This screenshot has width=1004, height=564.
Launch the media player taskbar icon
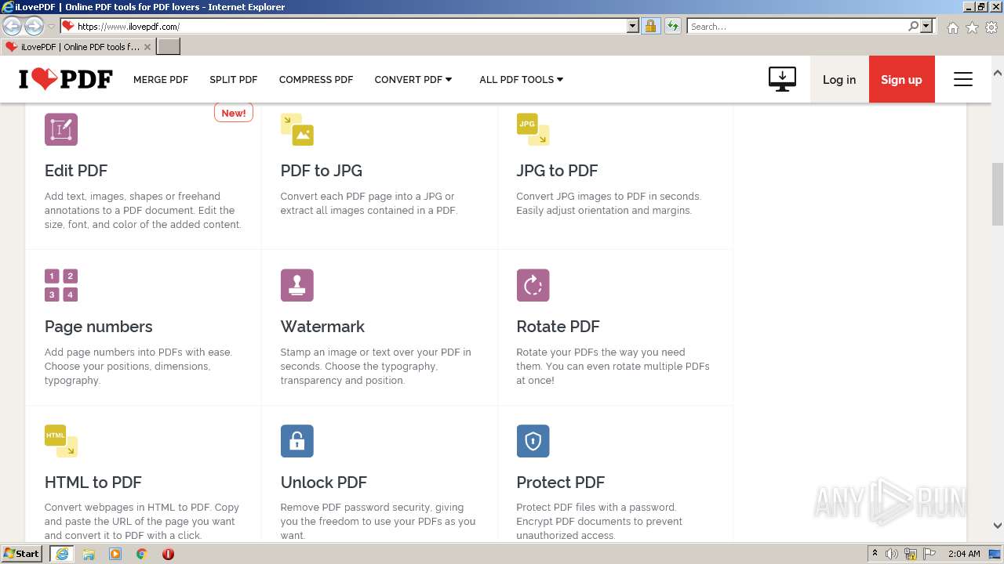[115, 554]
